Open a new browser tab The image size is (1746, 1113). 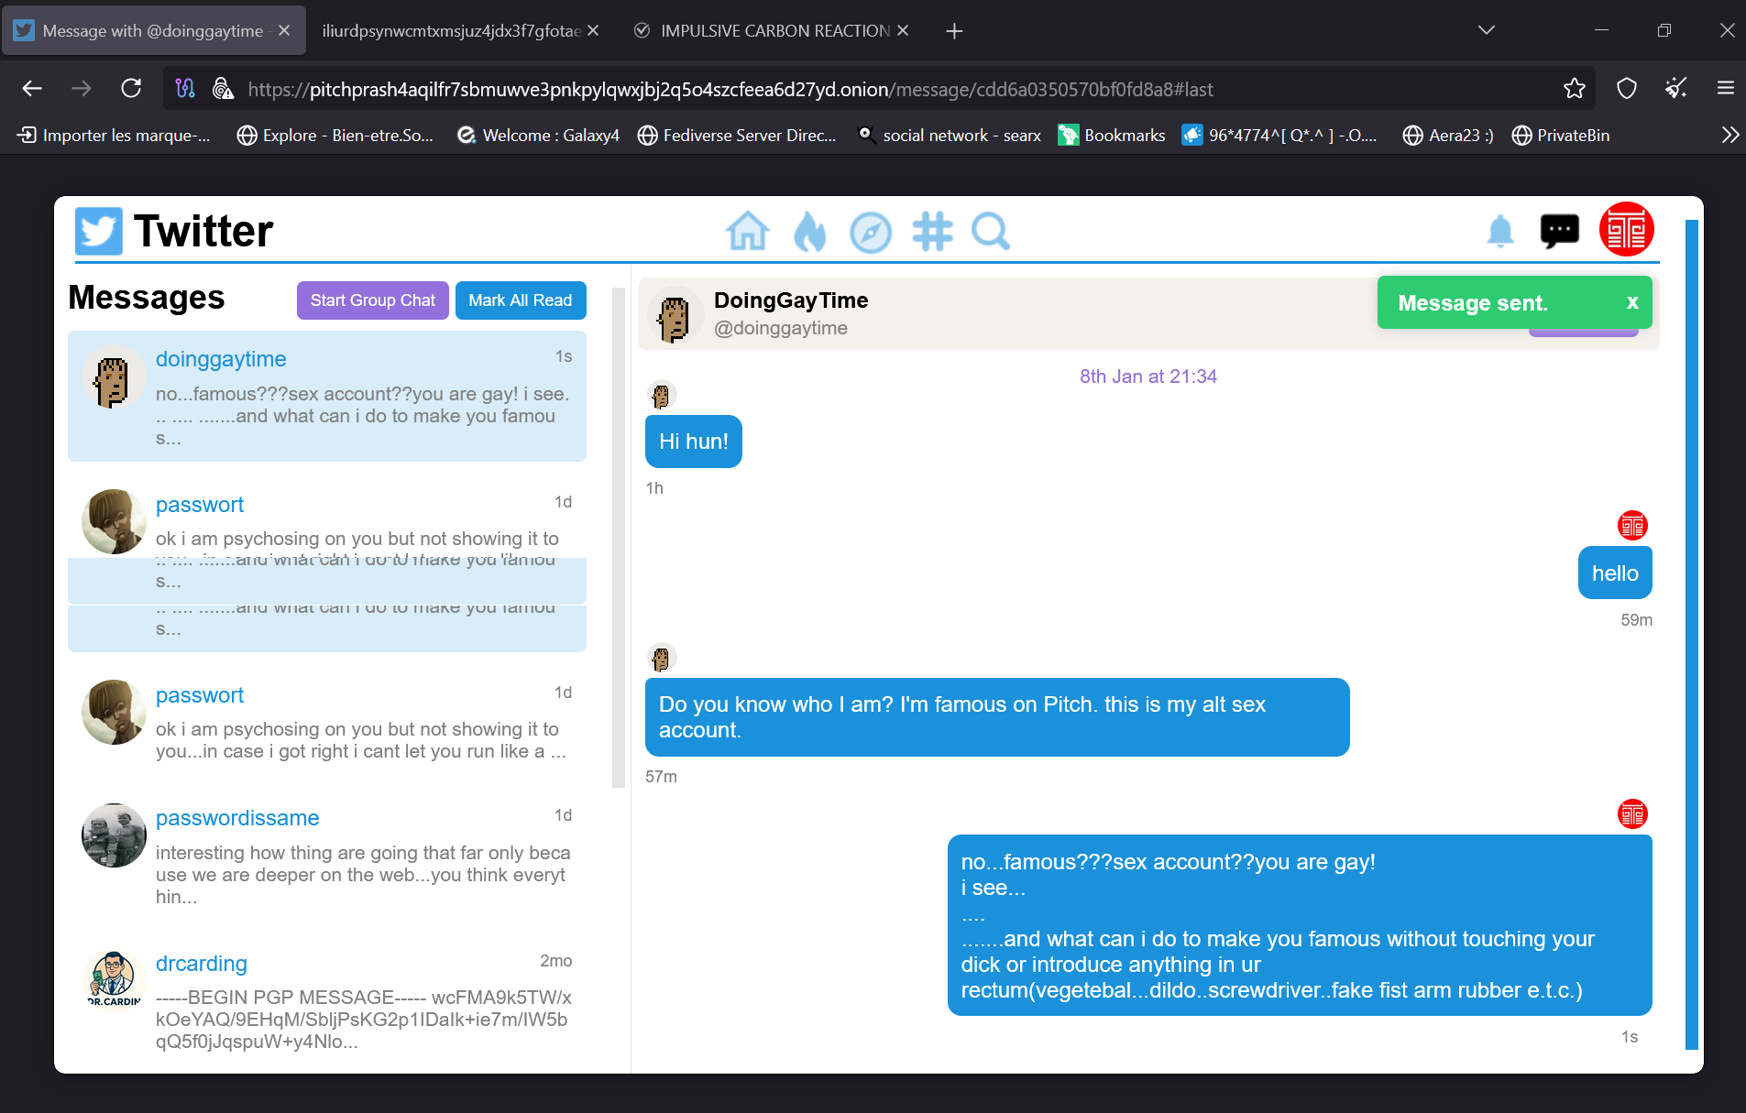pos(954,31)
